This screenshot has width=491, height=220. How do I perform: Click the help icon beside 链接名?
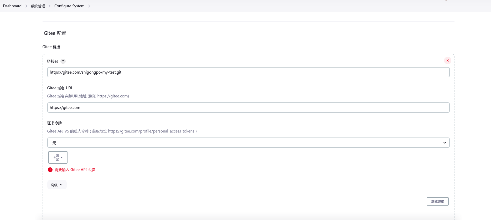tap(63, 61)
